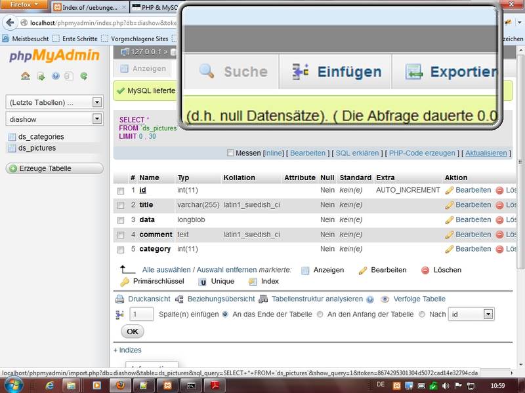Open Vorgeschlagene Sites bookmark
Image resolution: width=525 pixels, height=393 pixels.
[x=135, y=39]
